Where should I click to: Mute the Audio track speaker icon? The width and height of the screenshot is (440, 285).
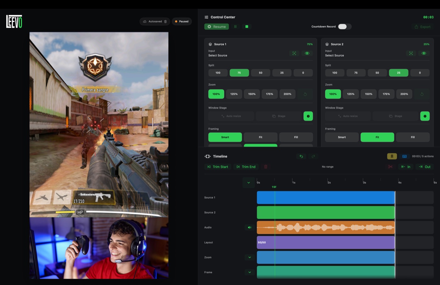pyautogui.click(x=250, y=227)
